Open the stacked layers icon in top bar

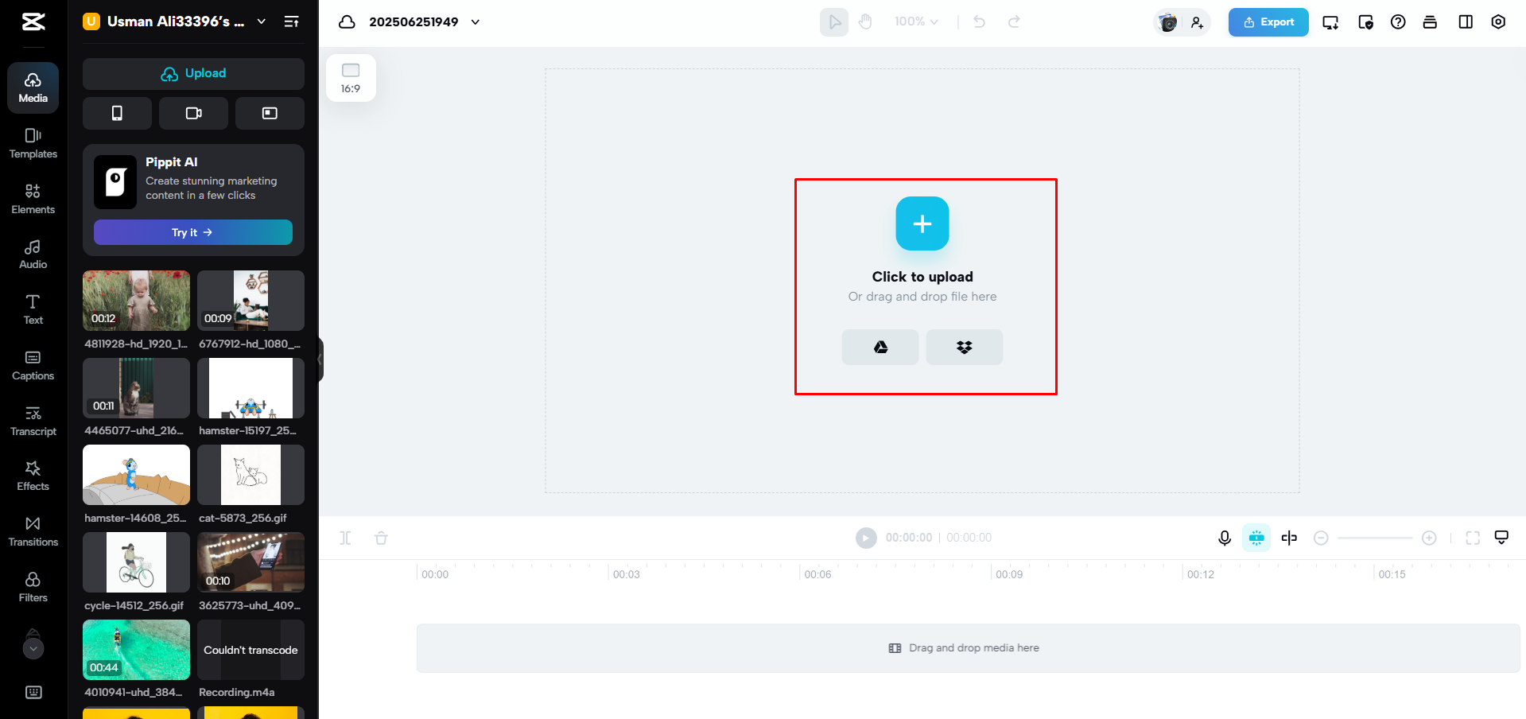click(1430, 22)
